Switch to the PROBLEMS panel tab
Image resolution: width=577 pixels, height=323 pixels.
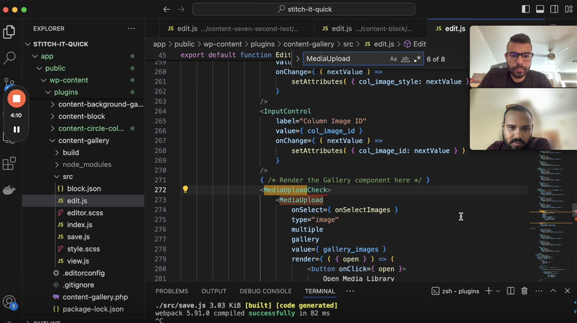[x=171, y=291]
